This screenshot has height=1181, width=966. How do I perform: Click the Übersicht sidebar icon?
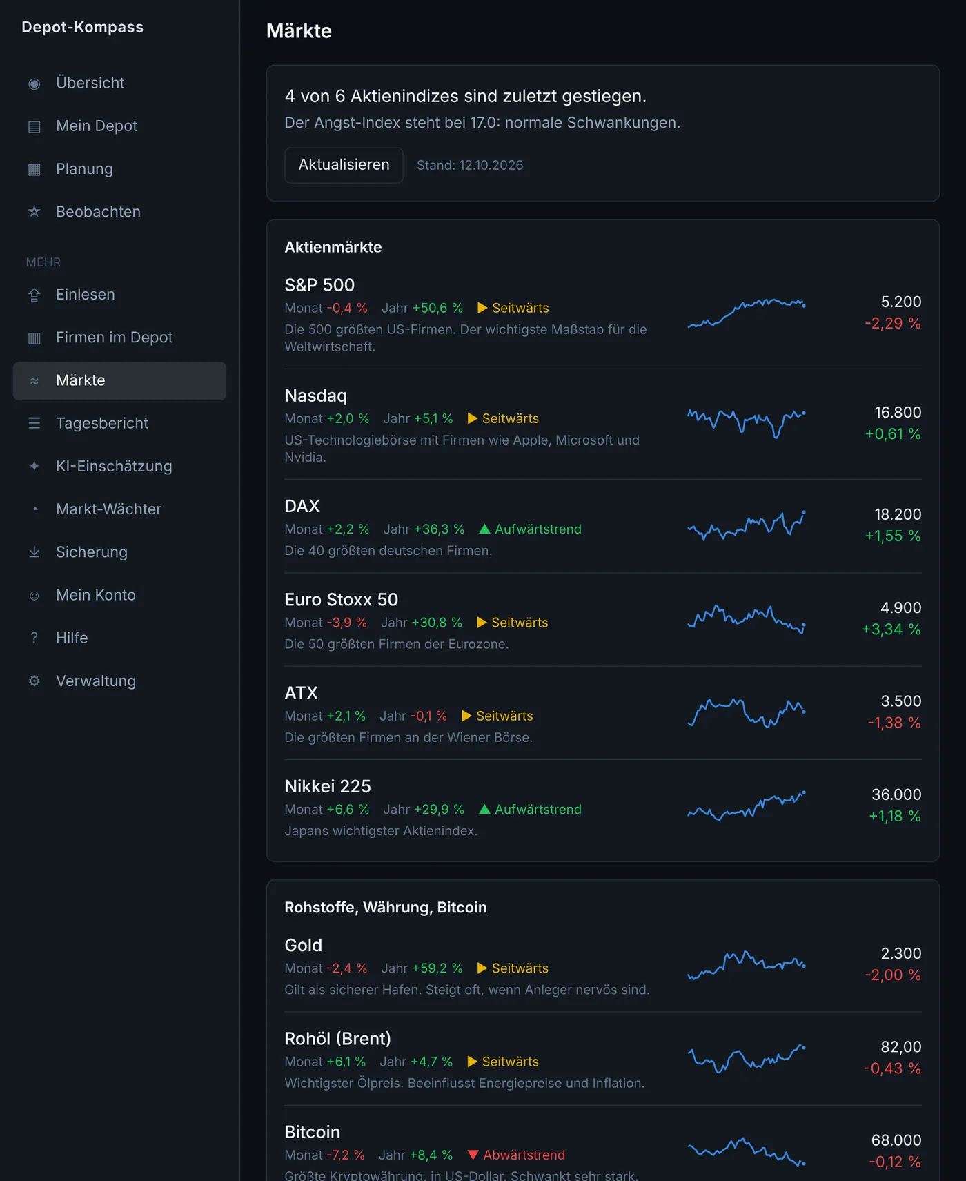coord(34,84)
